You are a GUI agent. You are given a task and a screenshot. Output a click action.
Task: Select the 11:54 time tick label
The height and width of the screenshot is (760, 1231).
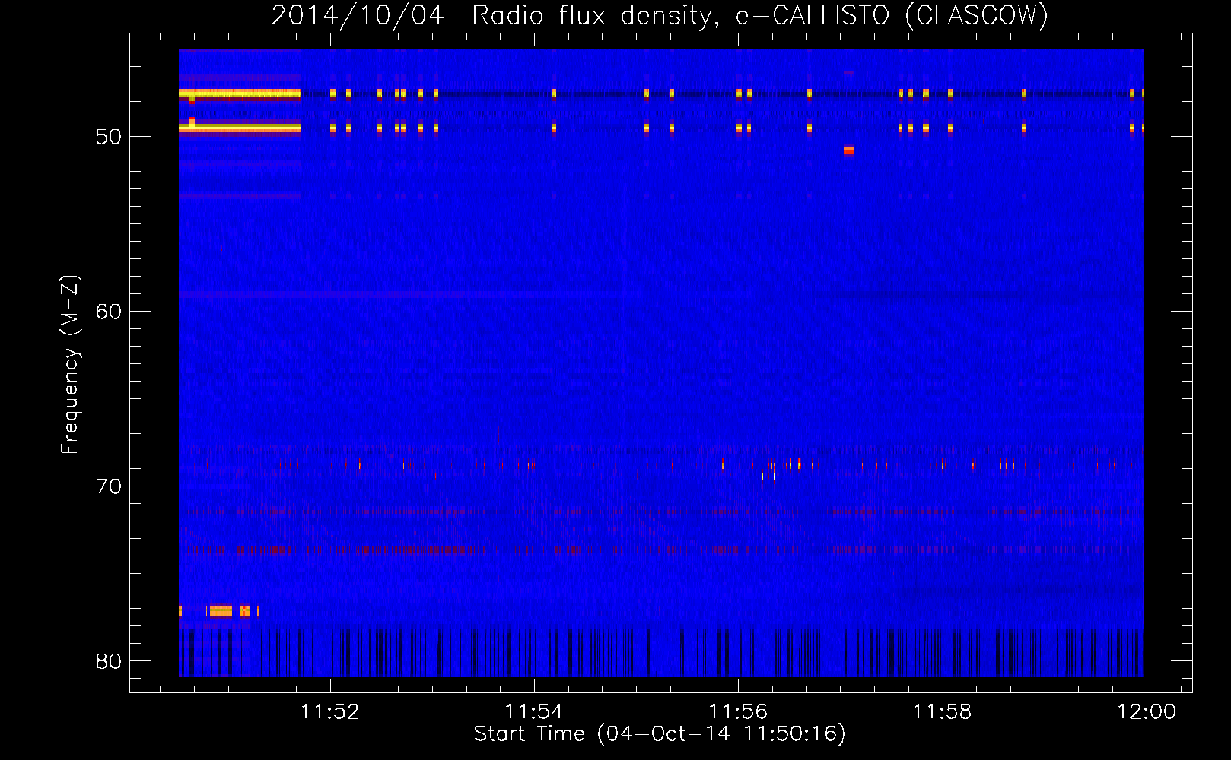coord(534,712)
